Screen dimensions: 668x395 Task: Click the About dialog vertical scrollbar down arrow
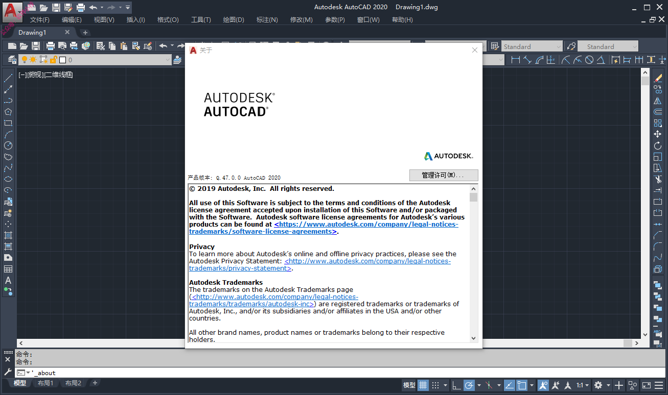(473, 338)
